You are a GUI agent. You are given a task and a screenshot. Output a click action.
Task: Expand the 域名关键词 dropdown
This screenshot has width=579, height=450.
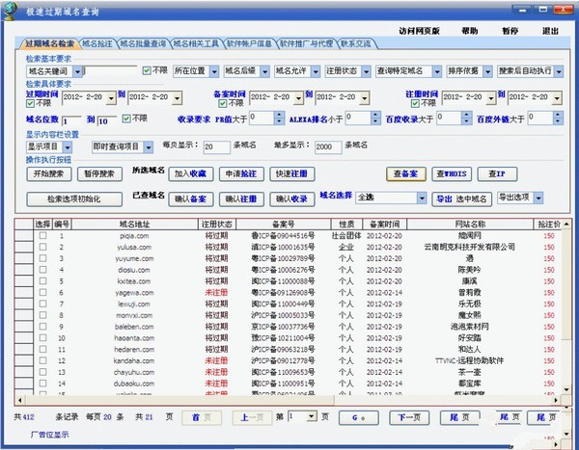(x=77, y=71)
